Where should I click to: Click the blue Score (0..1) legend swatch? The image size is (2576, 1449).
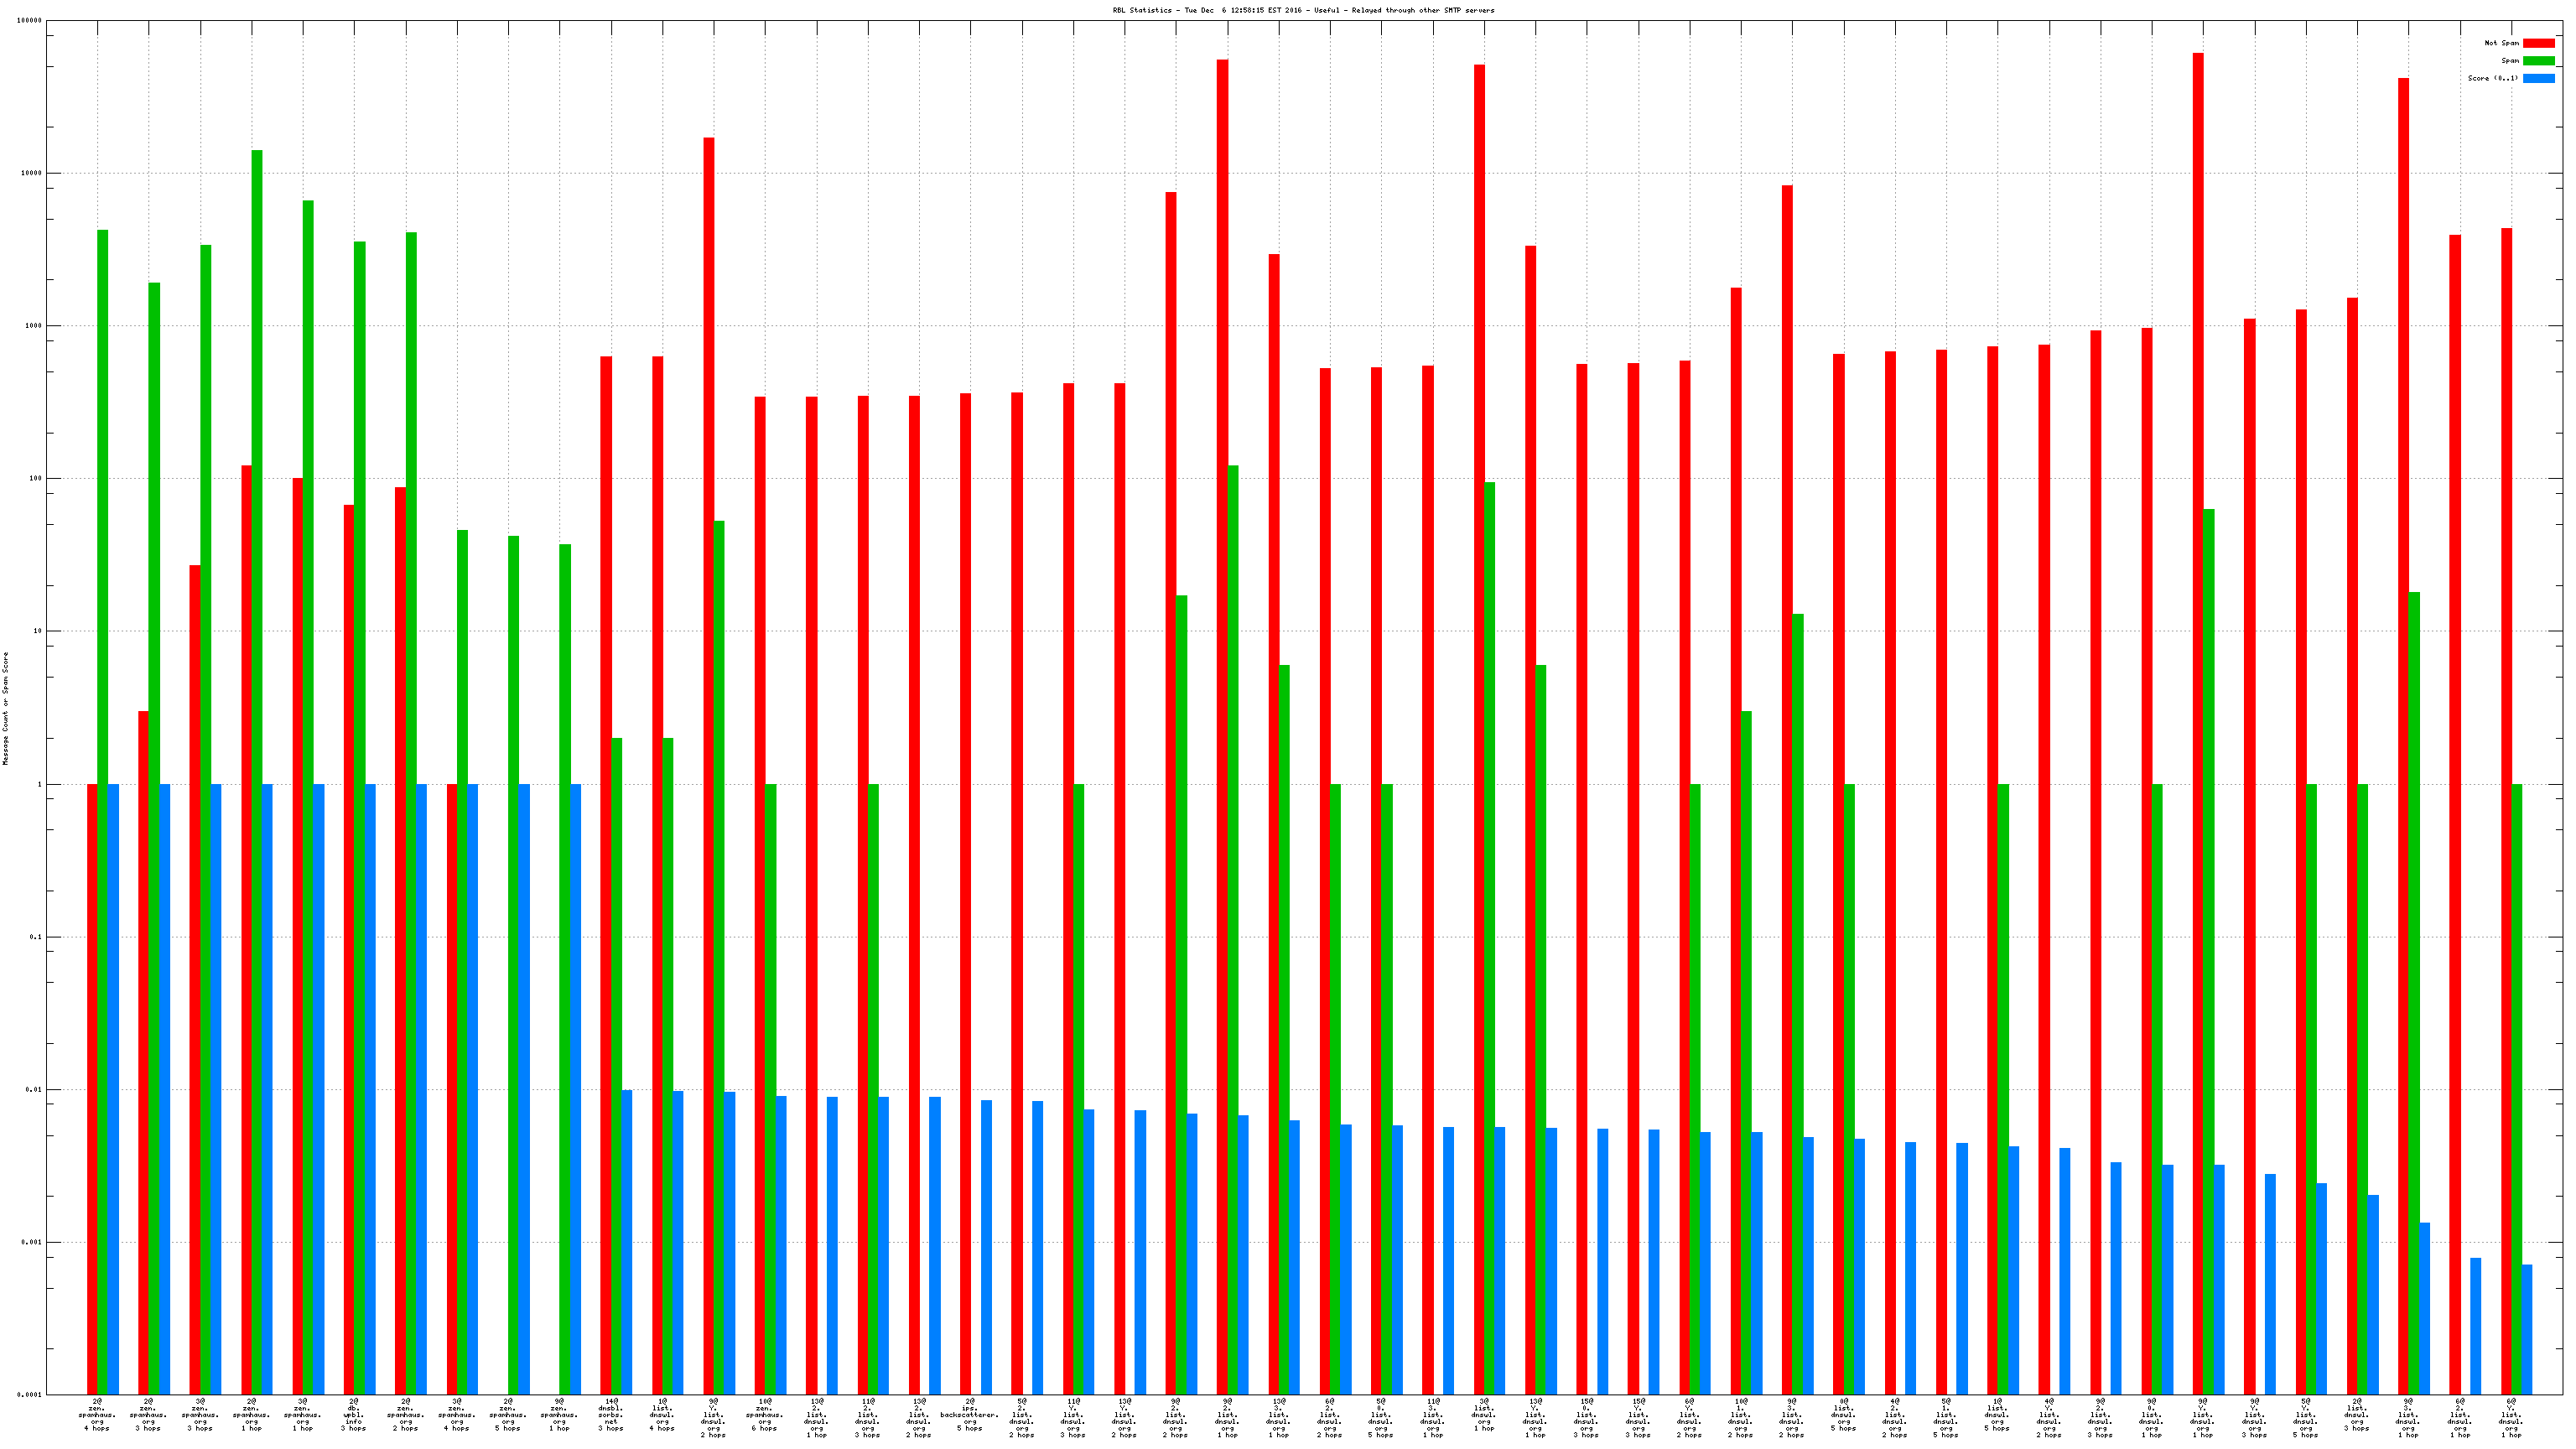tap(2538, 78)
